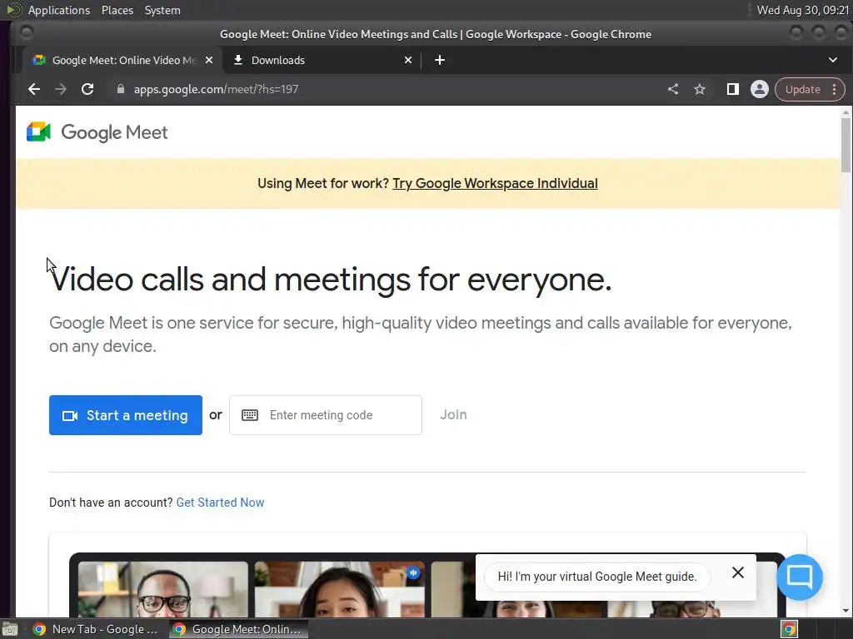Dismiss the virtual guide greeting popup
The width and height of the screenshot is (853, 639).
point(738,572)
